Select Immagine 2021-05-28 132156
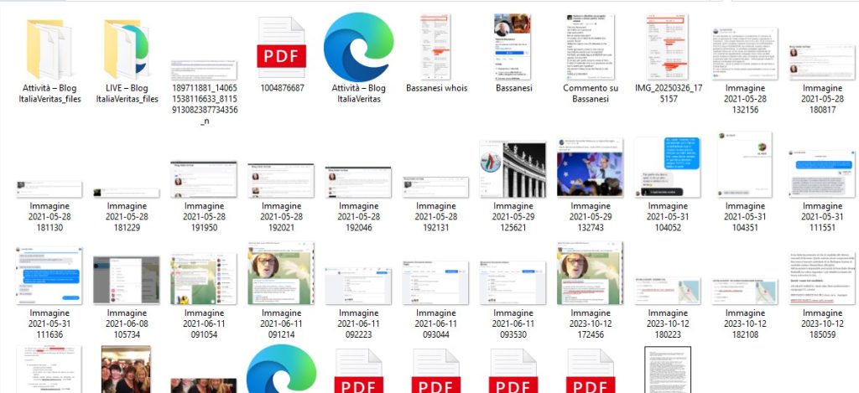 pos(745,52)
